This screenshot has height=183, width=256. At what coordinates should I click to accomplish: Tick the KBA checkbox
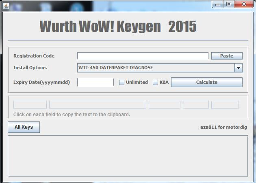(155, 82)
